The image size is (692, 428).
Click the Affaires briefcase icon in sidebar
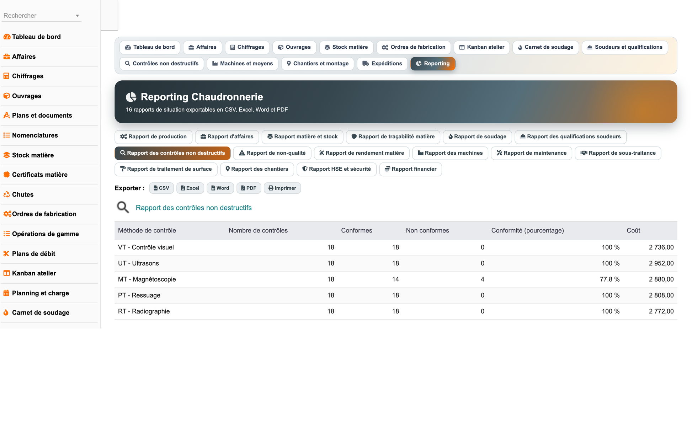pyautogui.click(x=6, y=57)
